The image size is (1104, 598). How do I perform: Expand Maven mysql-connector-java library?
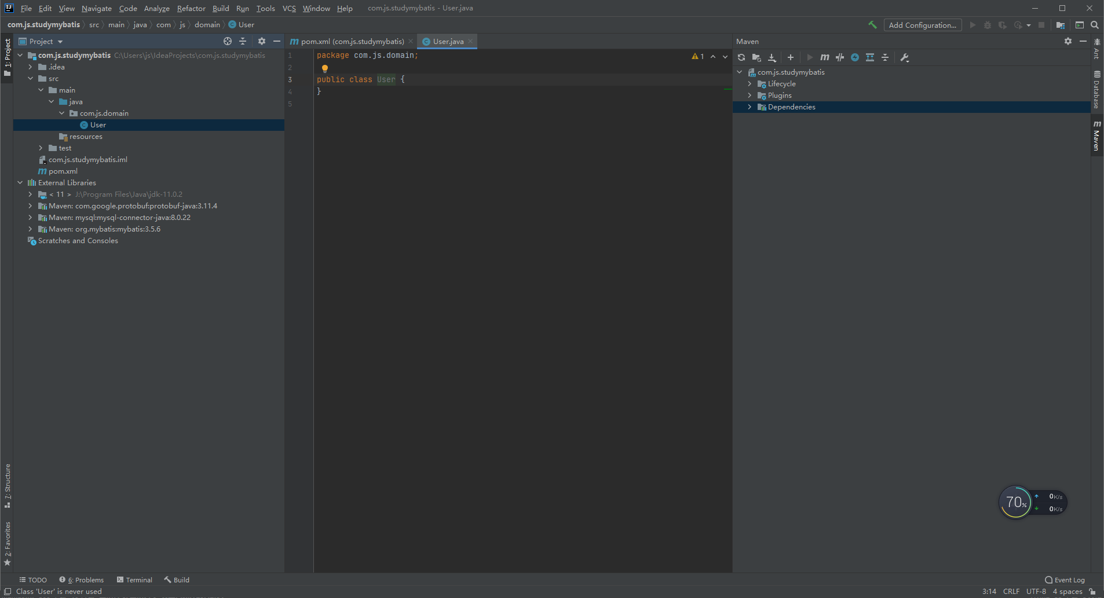30,218
